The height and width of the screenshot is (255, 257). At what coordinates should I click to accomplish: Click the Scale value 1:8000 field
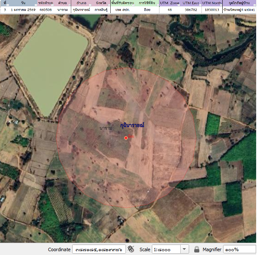click(x=166, y=249)
